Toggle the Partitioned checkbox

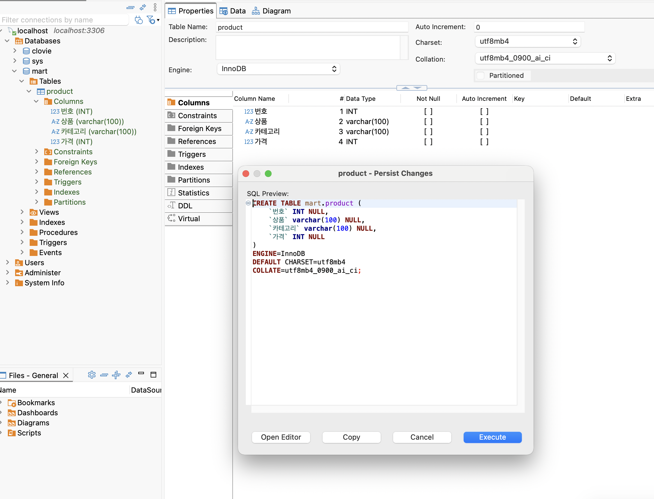pos(480,76)
